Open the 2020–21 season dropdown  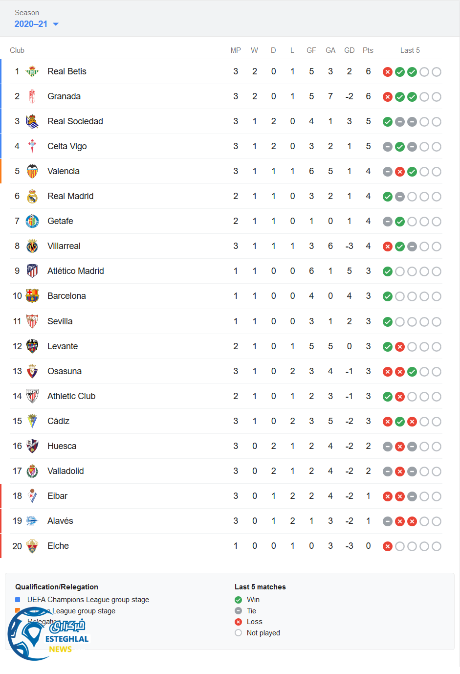click(x=37, y=24)
